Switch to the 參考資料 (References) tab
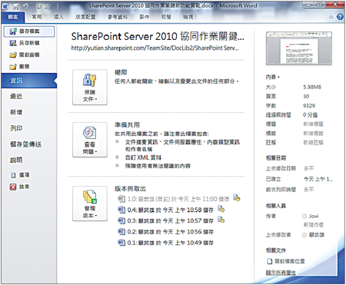The width and height of the screenshot is (346, 285). click(x=118, y=17)
